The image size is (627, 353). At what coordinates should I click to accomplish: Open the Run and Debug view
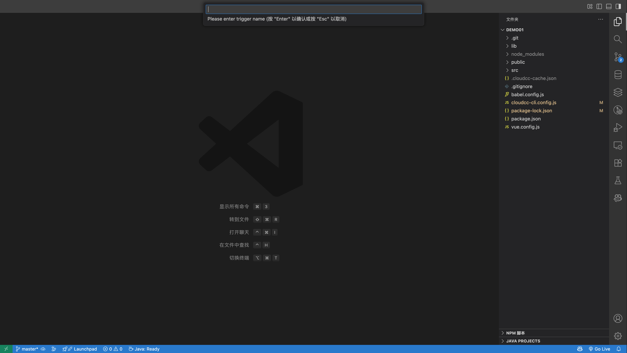[618, 128]
